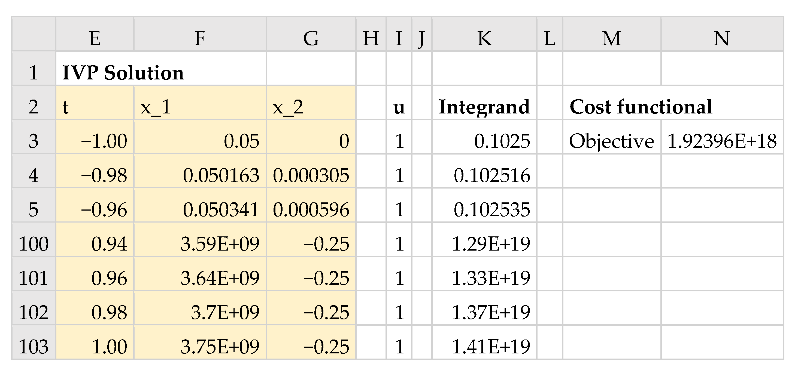This screenshot has width=792, height=367.
Task: Select the cell with value 0.000596
Action: (311, 209)
